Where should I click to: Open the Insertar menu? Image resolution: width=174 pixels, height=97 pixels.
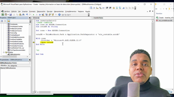pyautogui.click(x=25, y=11)
